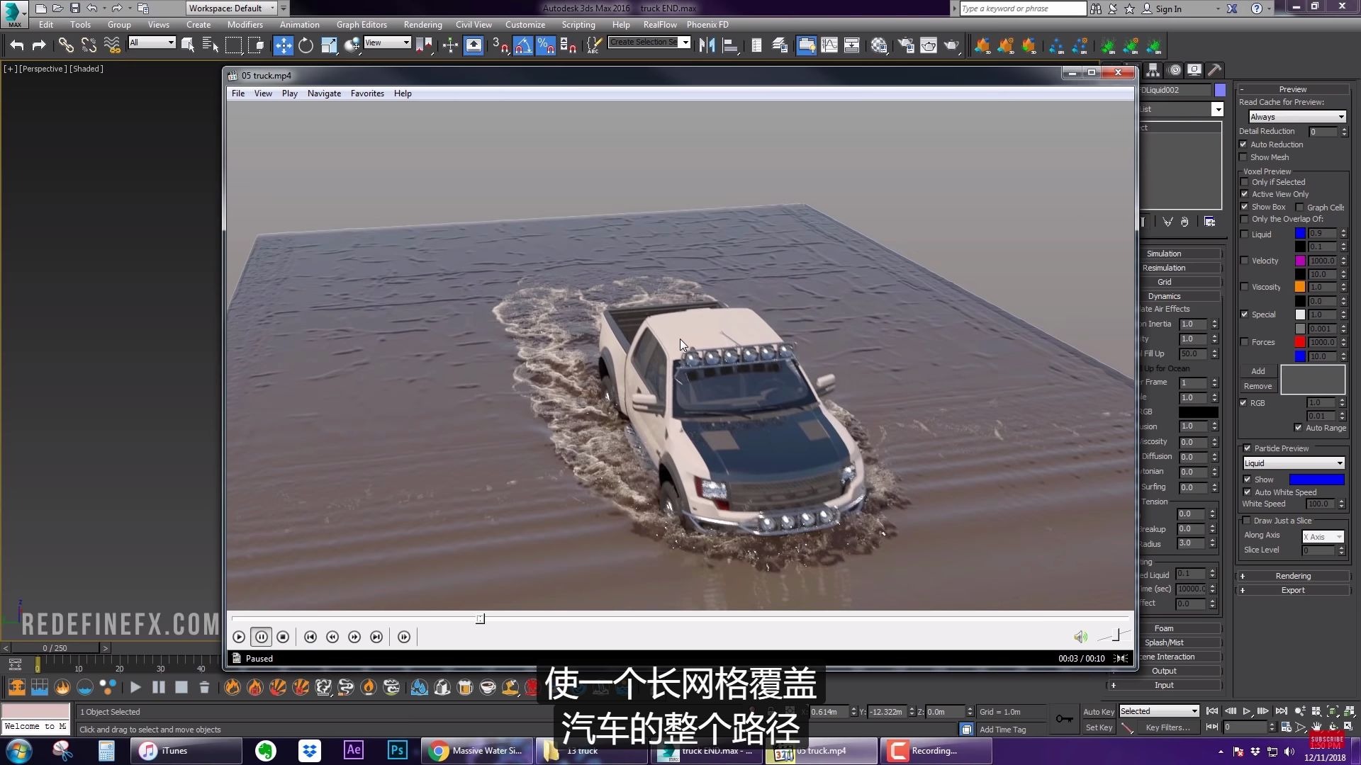Open the RealFlow menu
This screenshot has width=1361, height=765.
click(660, 24)
